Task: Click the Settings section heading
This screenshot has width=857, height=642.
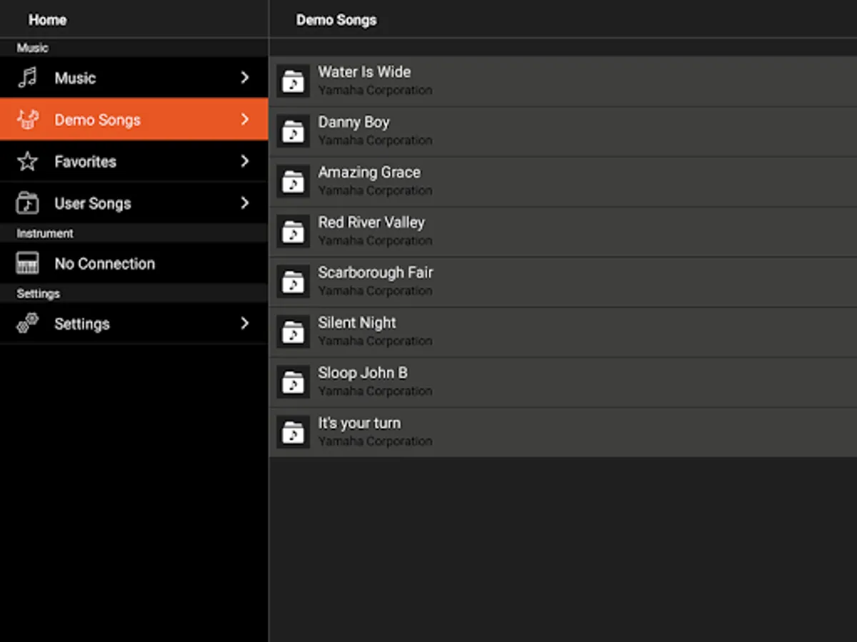Action: pyautogui.click(x=38, y=294)
